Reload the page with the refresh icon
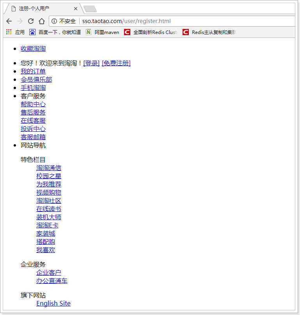 (x=31, y=21)
